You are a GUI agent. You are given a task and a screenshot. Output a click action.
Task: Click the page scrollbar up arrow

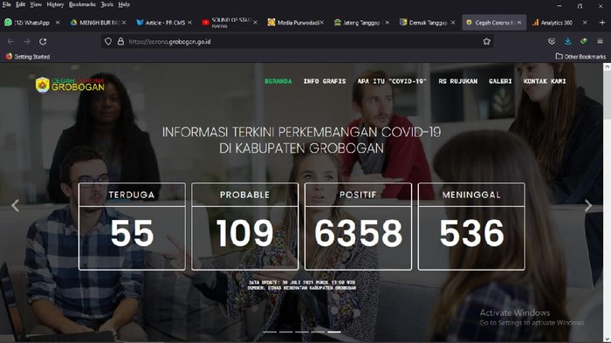608,67
